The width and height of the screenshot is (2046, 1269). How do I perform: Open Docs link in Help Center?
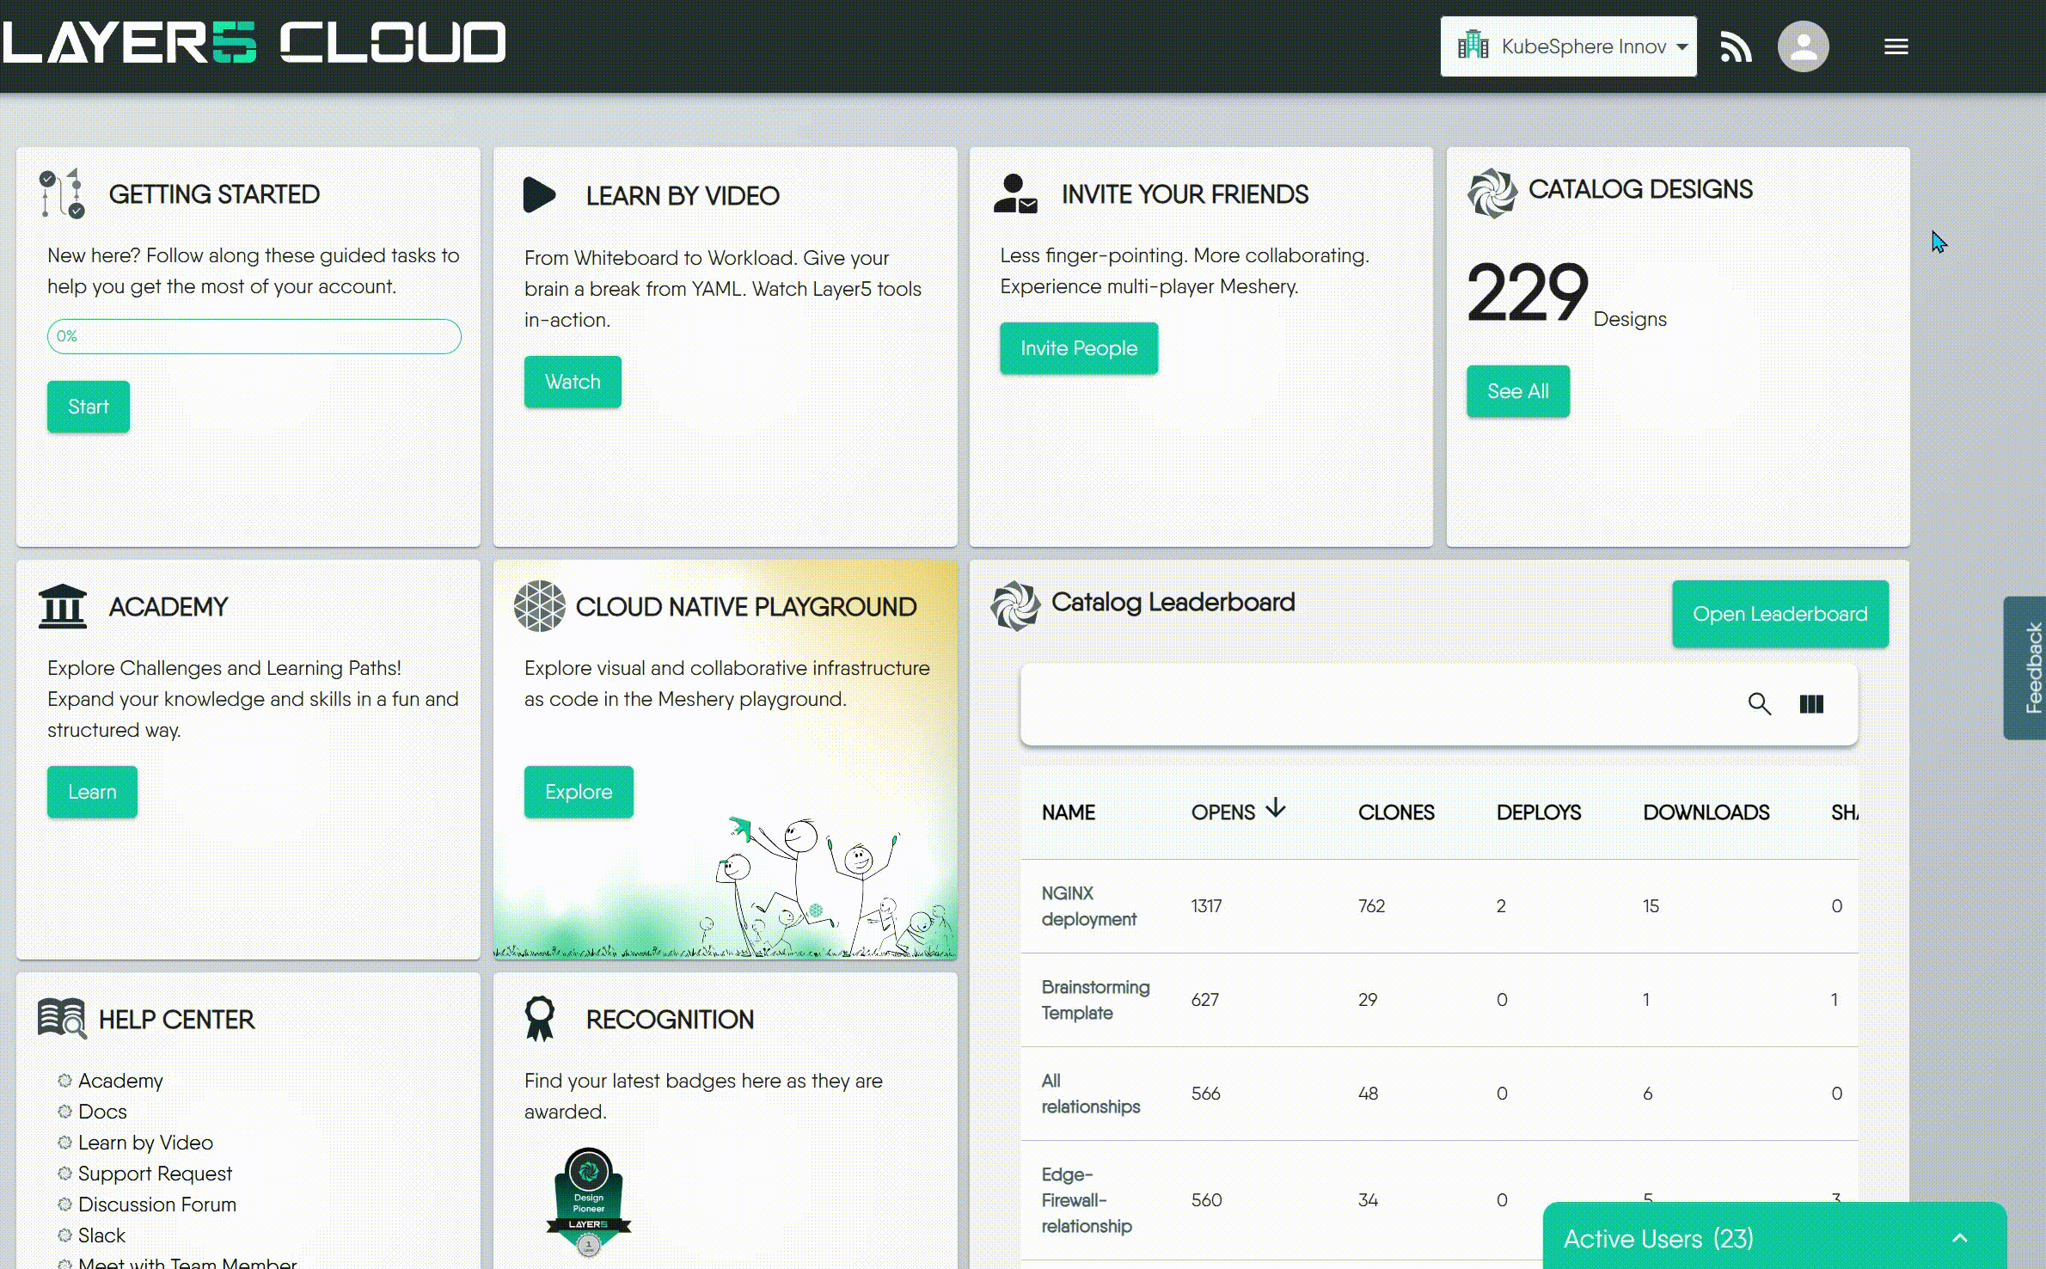point(102,1112)
